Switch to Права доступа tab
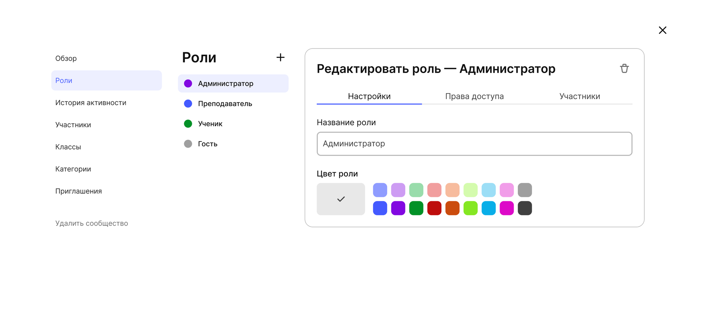Image resolution: width=724 pixels, height=316 pixels. (475, 96)
